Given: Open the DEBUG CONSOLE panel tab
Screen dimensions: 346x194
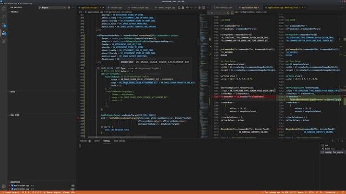Looking at the screenshot, I should pos(119,141).
